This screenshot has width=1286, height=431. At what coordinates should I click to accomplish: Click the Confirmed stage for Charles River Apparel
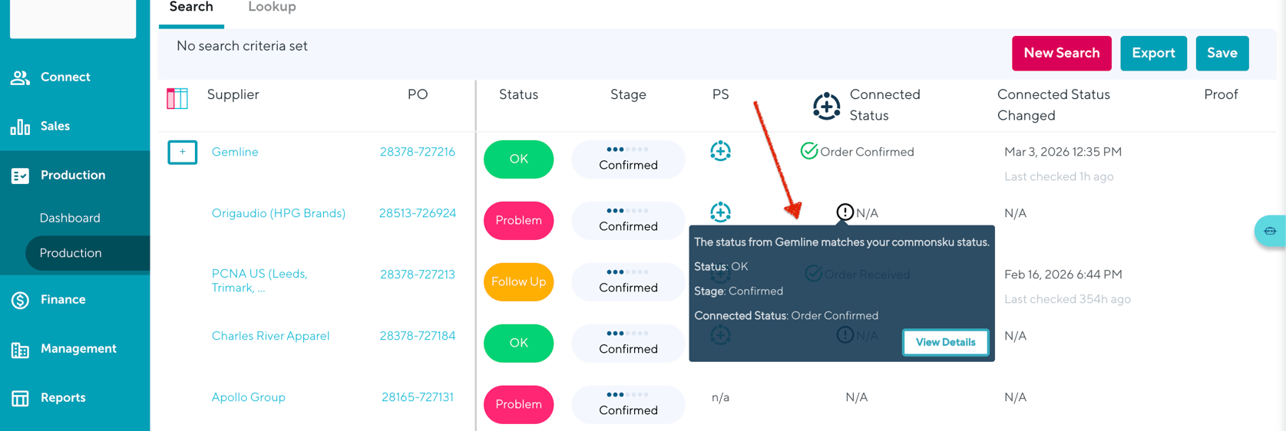pos(628,343)
